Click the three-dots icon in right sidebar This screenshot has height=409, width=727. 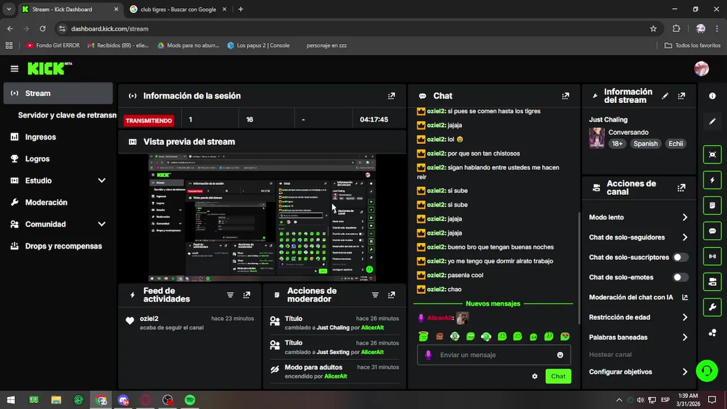coord(712,333)
